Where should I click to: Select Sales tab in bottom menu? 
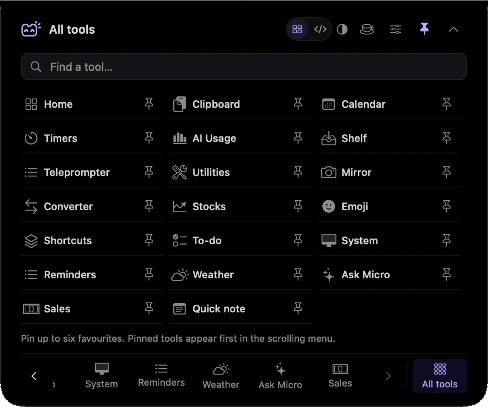(x=340, y=376)
